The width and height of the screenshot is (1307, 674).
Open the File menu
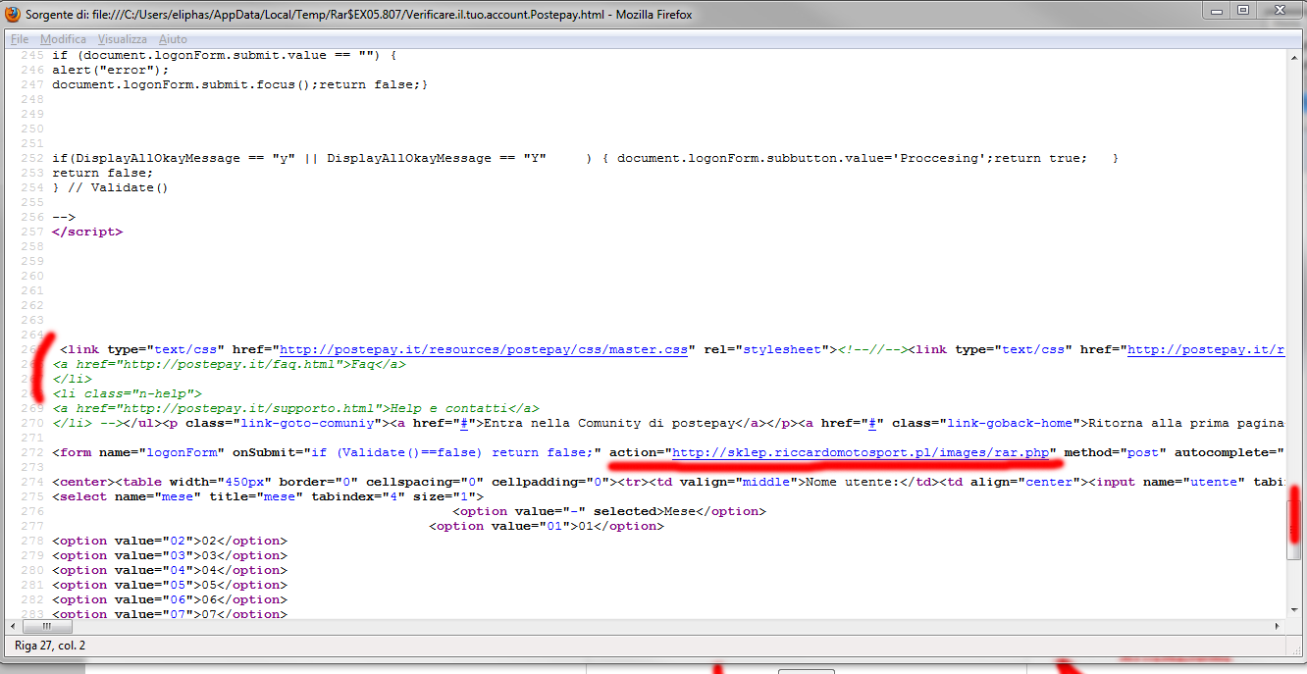pyautogui.click(x=20, y=39)
